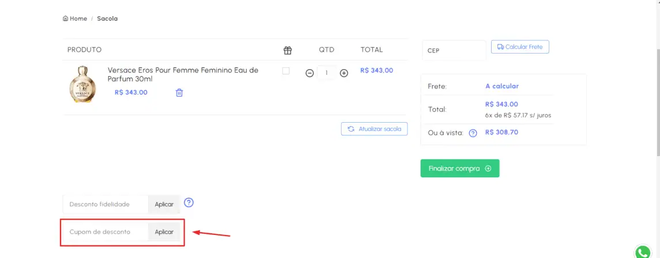Remove item using trash icon

tap(179, 93)
